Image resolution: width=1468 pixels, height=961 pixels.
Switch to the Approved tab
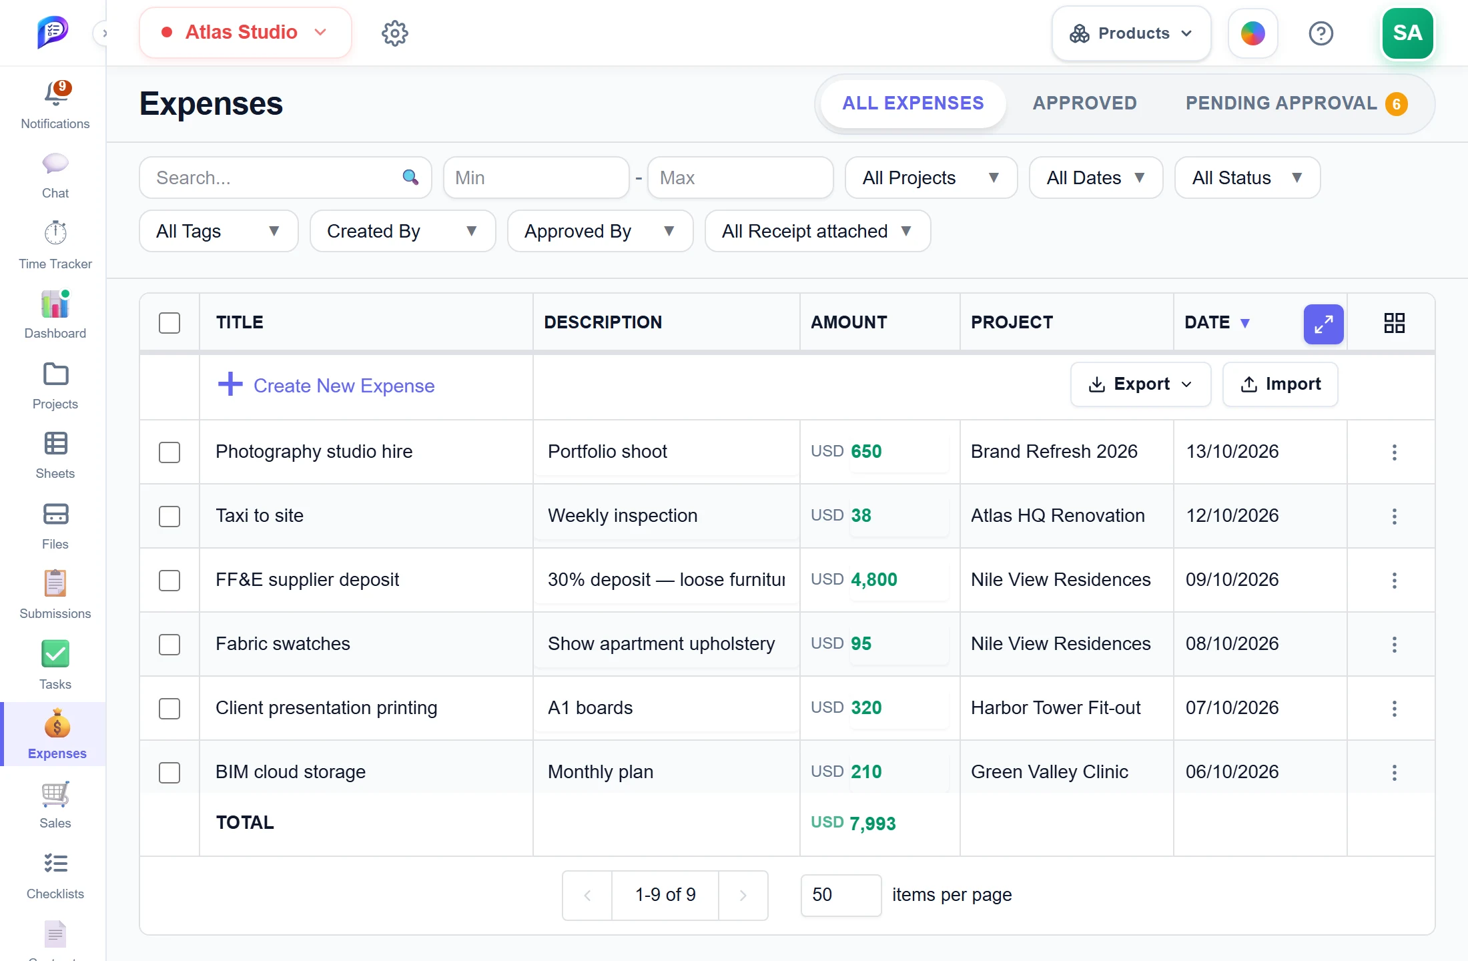1084,103
